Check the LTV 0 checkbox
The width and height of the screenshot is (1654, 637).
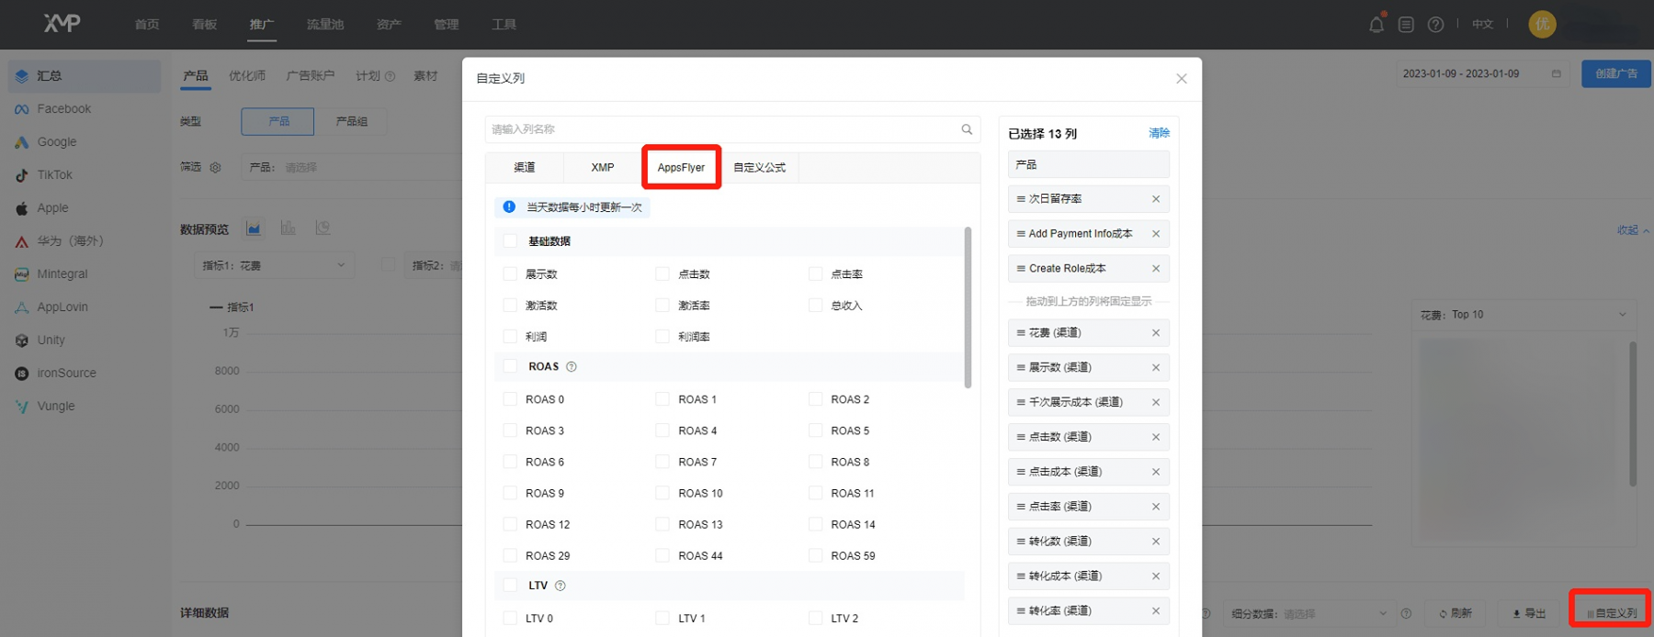[510, 619]
